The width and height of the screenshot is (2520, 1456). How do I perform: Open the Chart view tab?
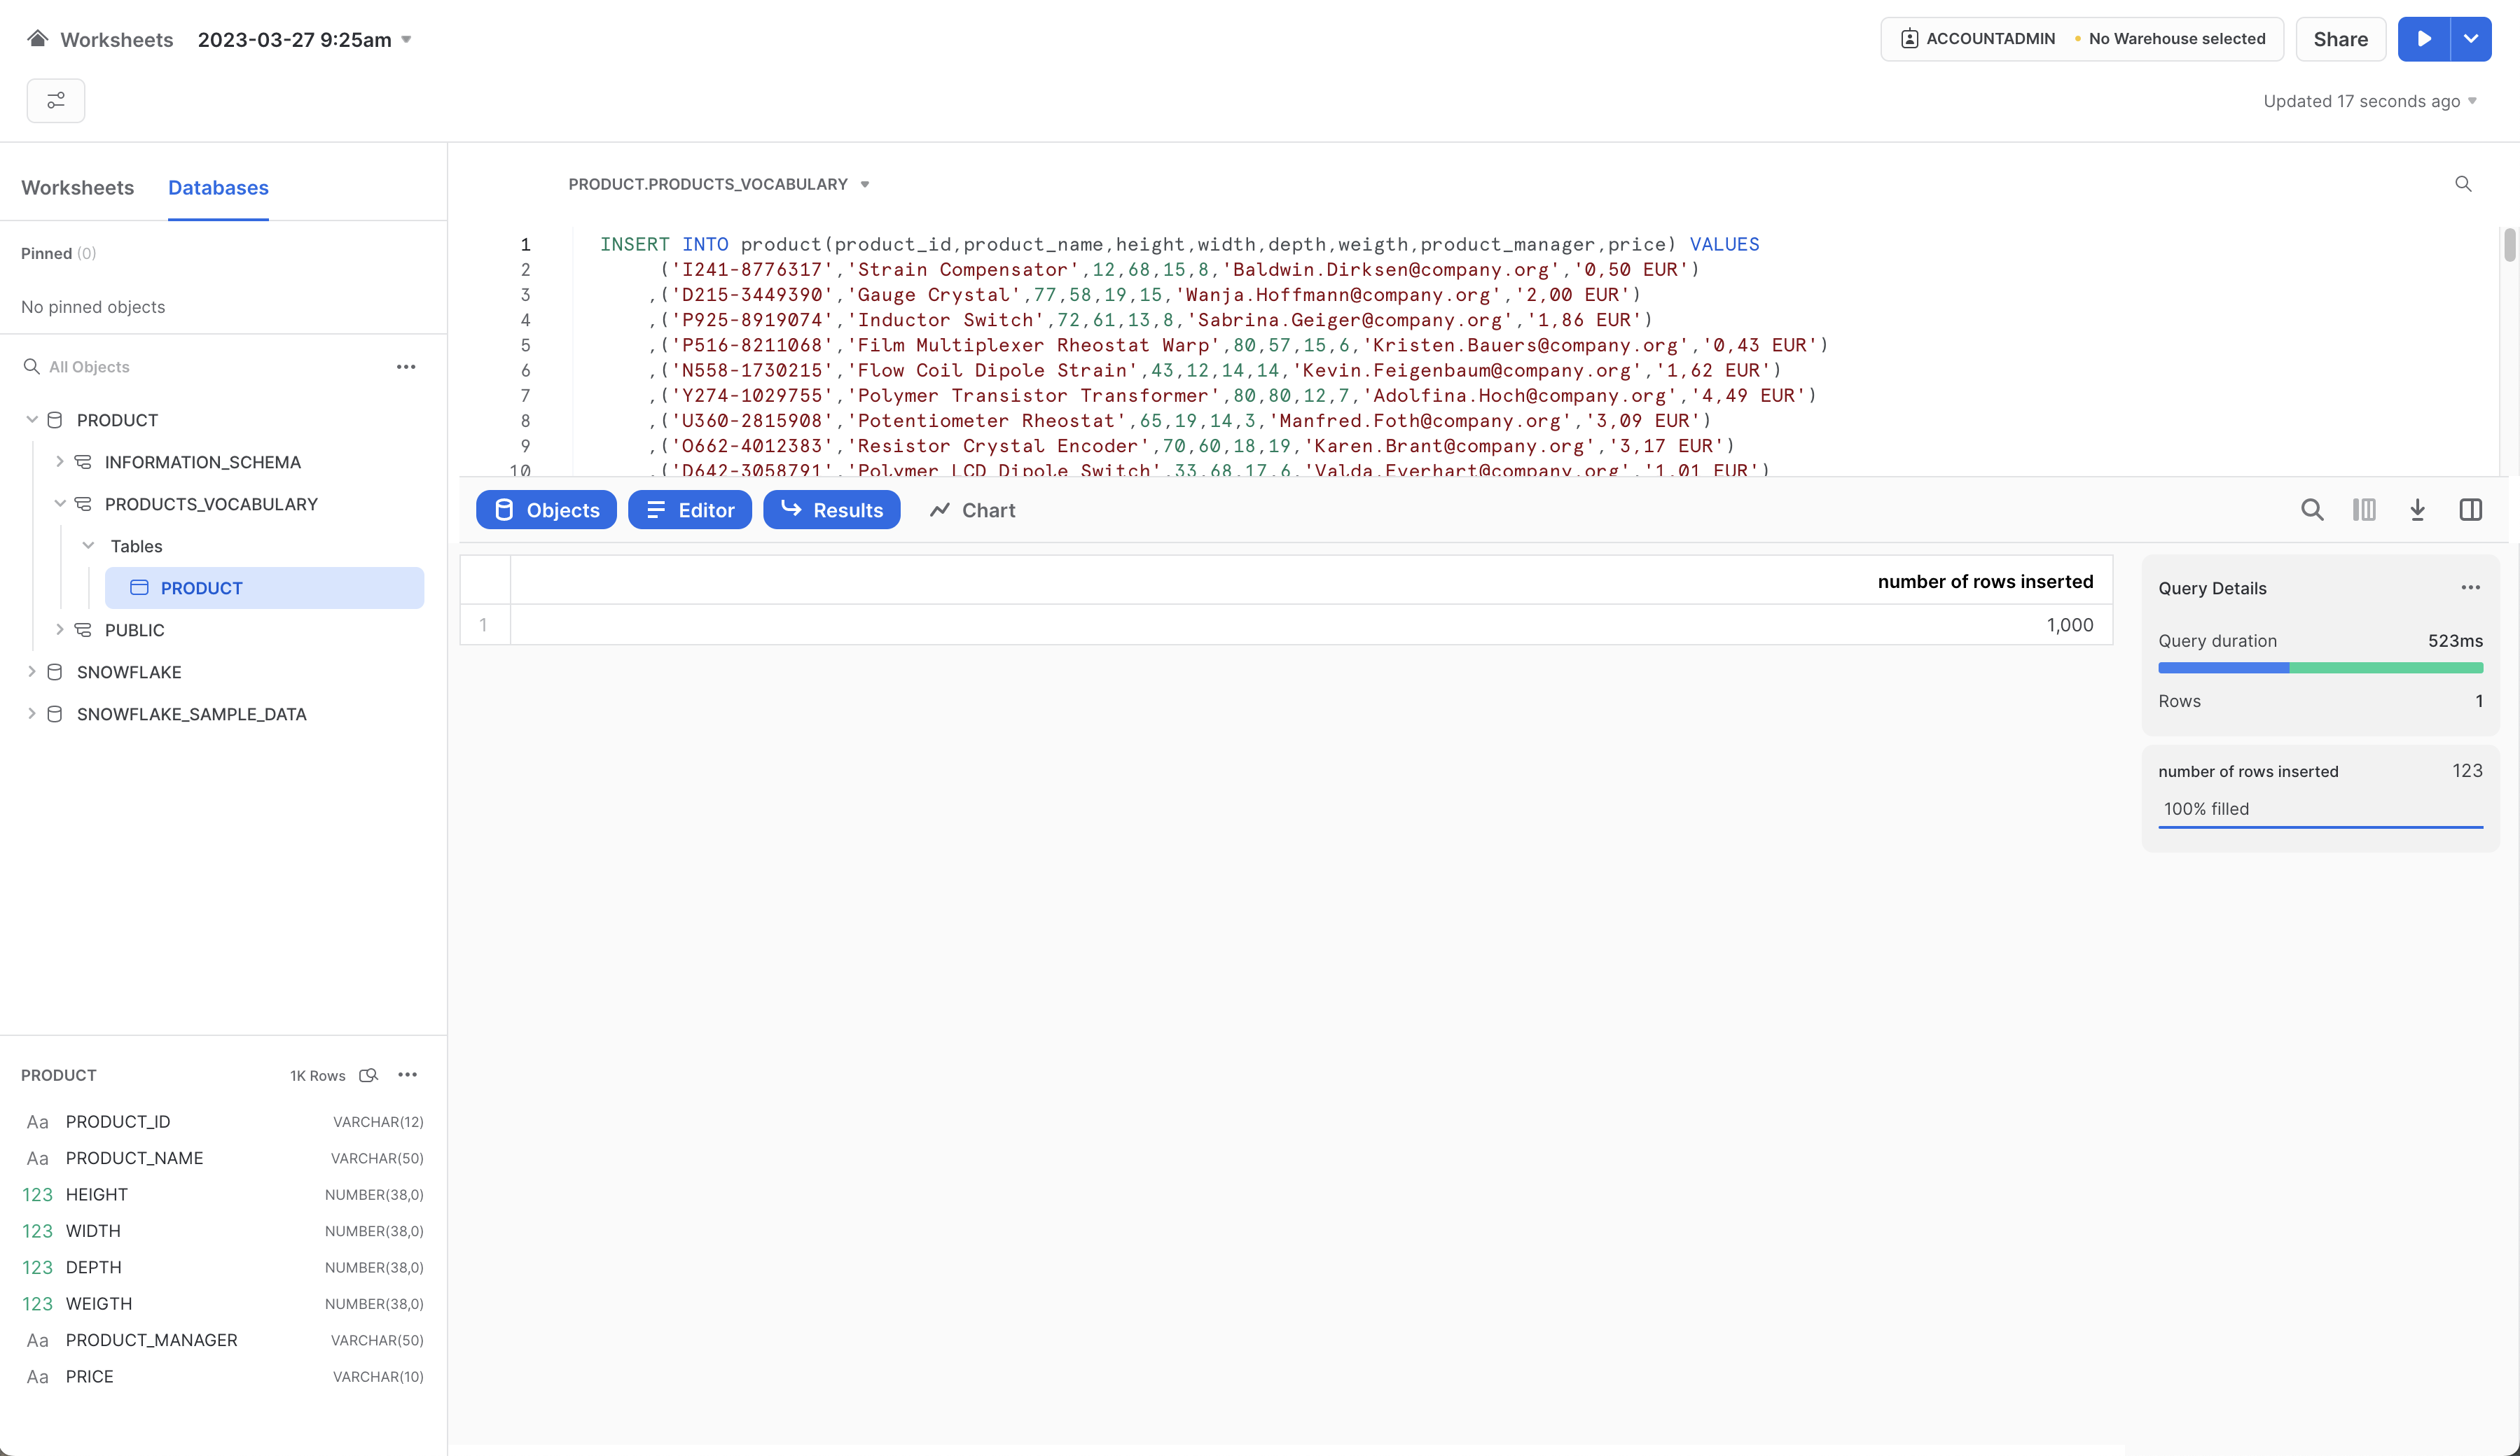(972, 510)
